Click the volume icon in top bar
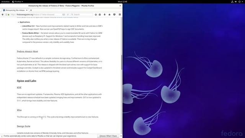Viewport: 245px width, 138px height. (x=236, y=2)
